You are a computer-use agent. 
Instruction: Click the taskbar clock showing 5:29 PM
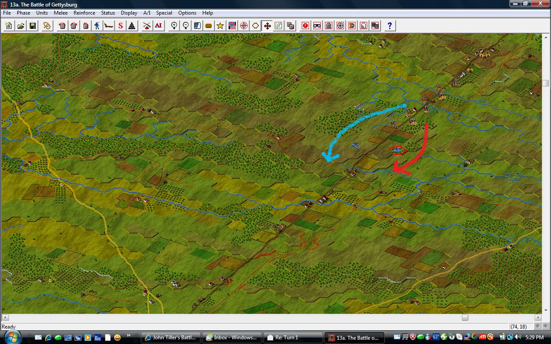pos(534,338)
